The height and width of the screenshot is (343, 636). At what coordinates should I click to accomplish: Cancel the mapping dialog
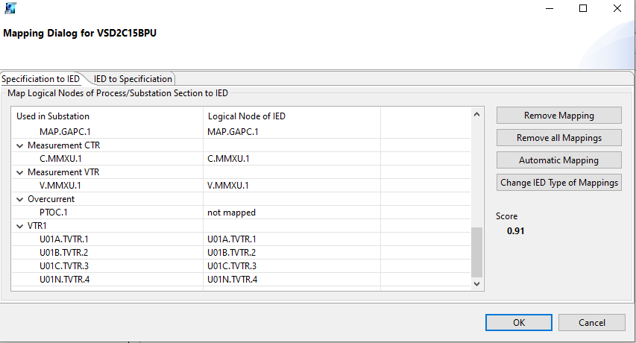[x=592, y=322]
